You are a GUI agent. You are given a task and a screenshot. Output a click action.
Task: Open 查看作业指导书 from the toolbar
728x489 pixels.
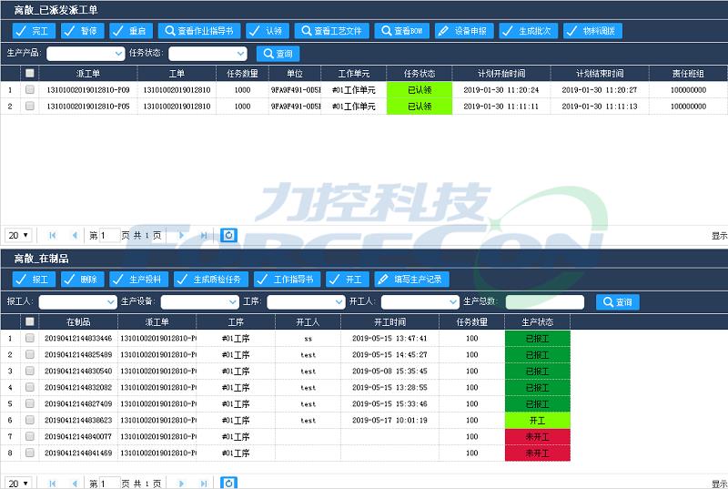coord(199,31)
